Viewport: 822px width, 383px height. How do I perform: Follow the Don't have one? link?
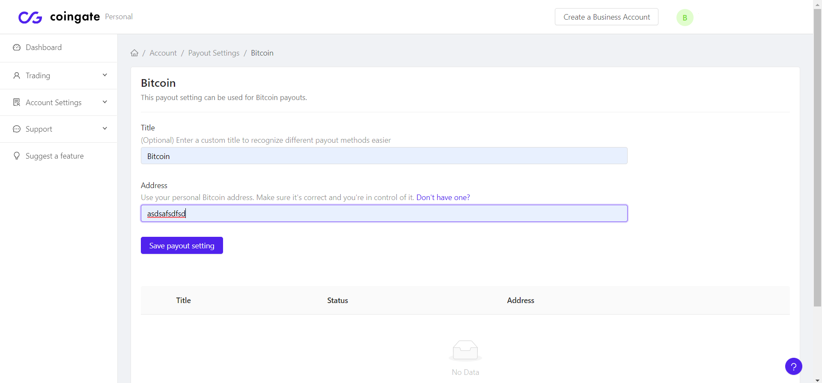[443, 197]
